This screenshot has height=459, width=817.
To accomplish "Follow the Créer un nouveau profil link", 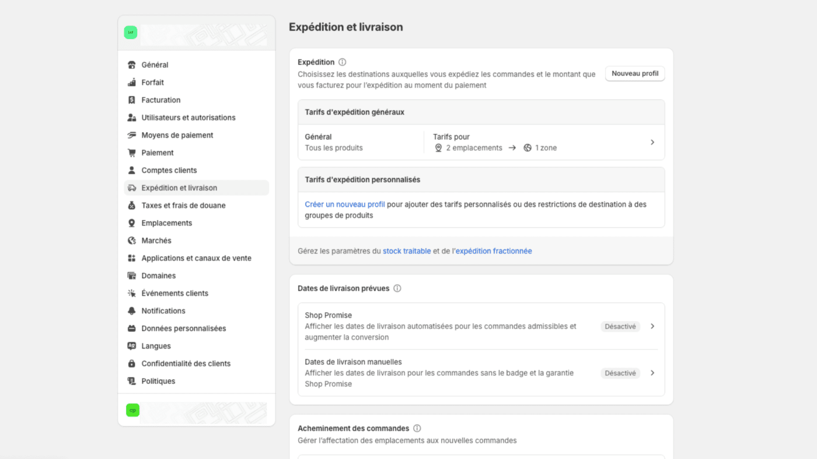I will coord(345,204).
